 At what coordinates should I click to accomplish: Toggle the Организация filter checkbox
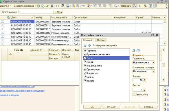point(1,12)
